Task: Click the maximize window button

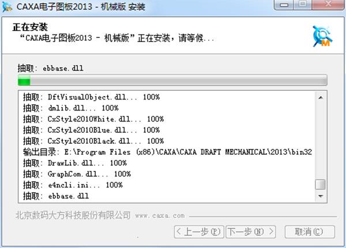Action: click(x=303, y=5)
